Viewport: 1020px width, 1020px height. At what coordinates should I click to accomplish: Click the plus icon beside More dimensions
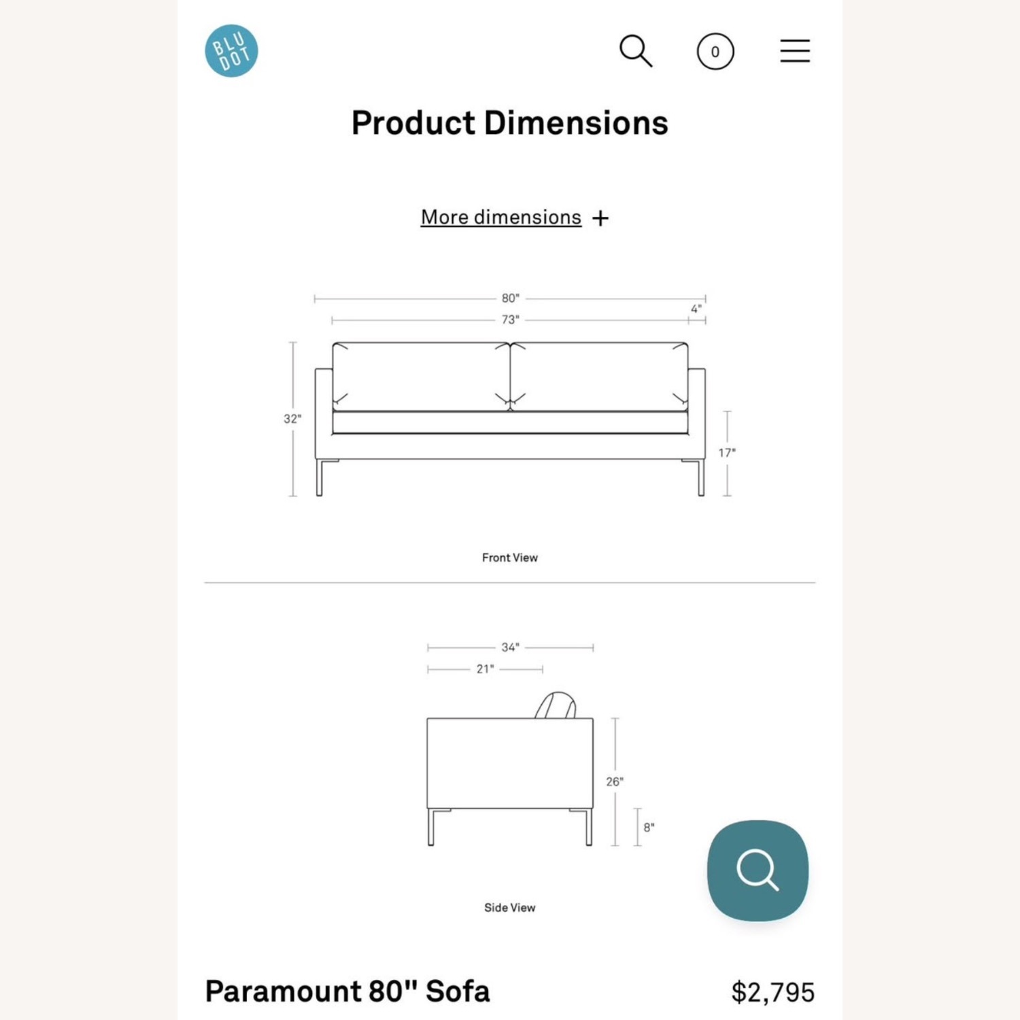click(600, 218)
